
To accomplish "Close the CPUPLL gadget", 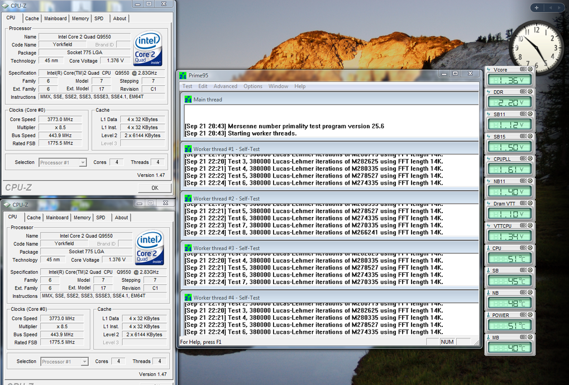I will tap(530, 158).
